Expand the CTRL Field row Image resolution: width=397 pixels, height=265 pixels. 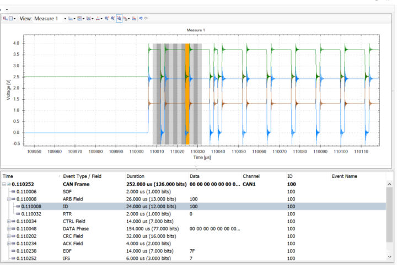coord(9,221)
